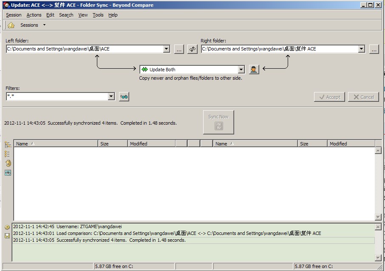Sort right pane by Size column

pos(313,144)
